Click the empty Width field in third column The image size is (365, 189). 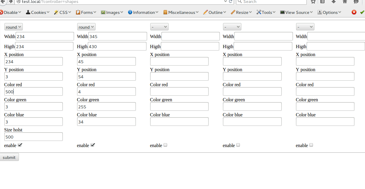191,36
